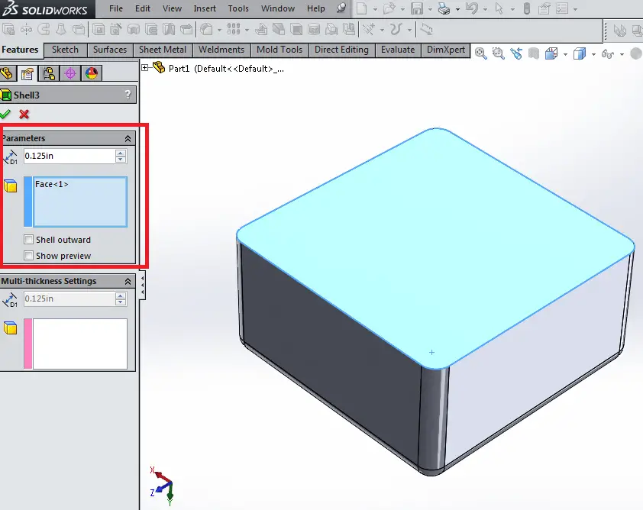Decrease shell thickness with down spinner
The width and height of the screenshot is (643, 510).
click(121, 160)
